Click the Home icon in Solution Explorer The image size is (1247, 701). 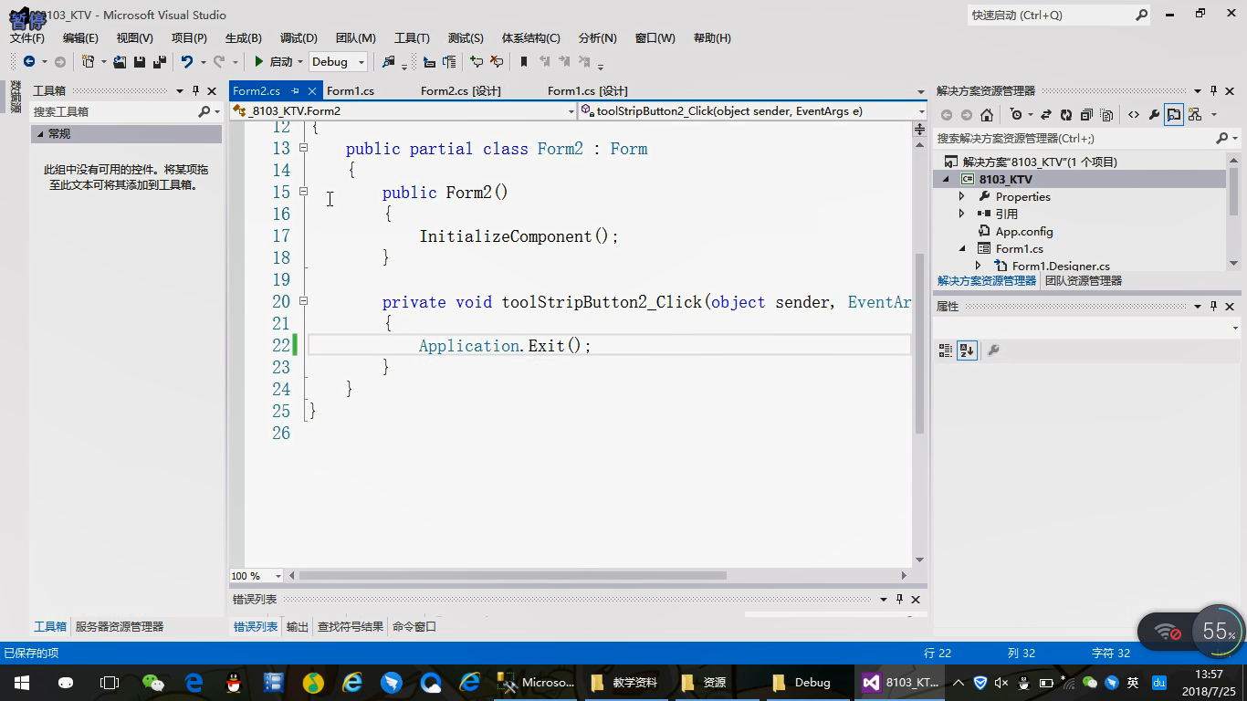pyautogui.click(x=987, y=114)
